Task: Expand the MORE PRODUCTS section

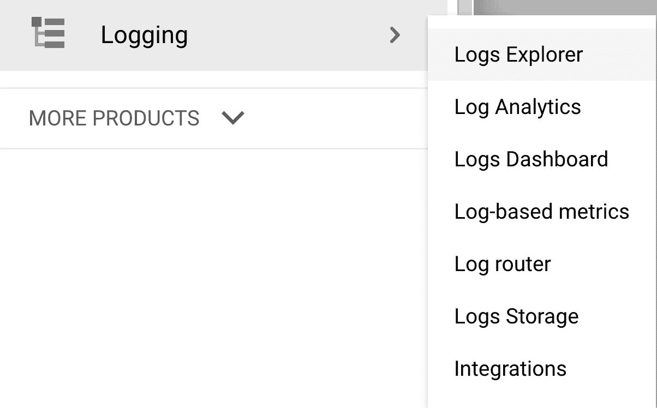Action: click(x=114, y=118)
